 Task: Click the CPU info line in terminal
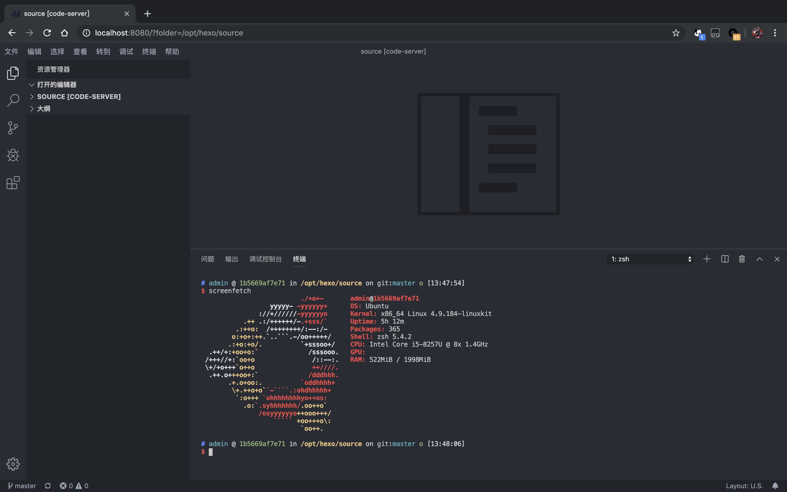(419, 344)
